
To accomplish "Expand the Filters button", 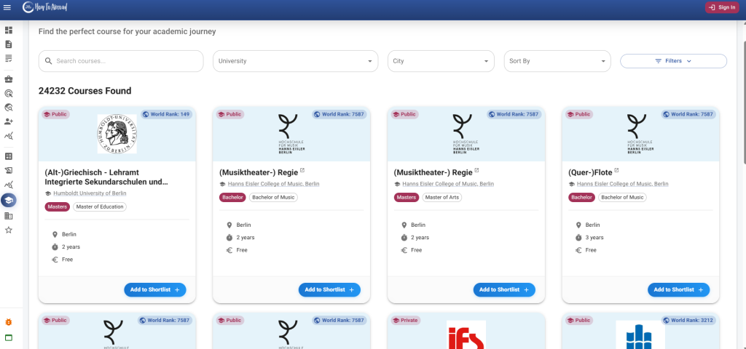I will [672, 61].
